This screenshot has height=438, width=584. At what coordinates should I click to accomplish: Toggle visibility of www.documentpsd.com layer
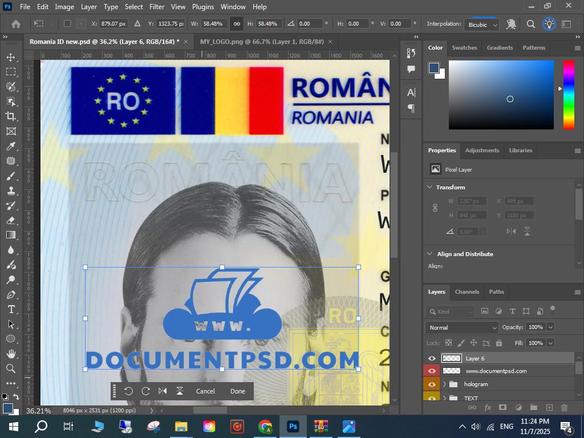(432, 371)
